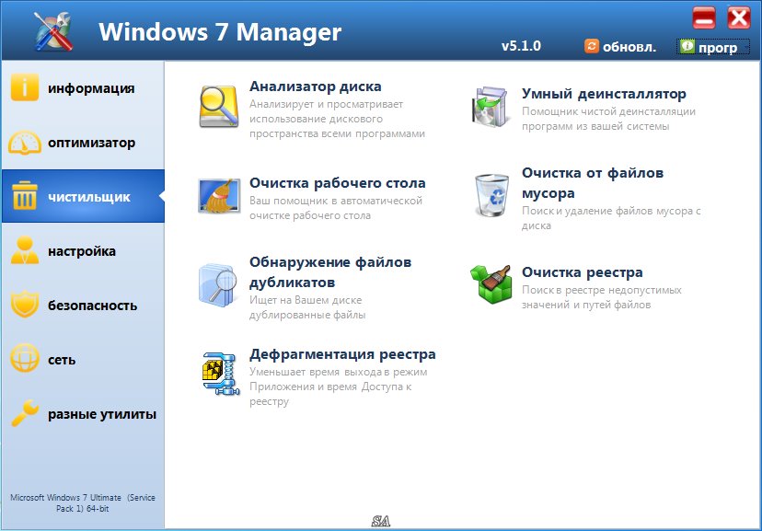762x531 pixels.
Task: Click the desktop cleaner broom icon
Action: coord(219,196)
